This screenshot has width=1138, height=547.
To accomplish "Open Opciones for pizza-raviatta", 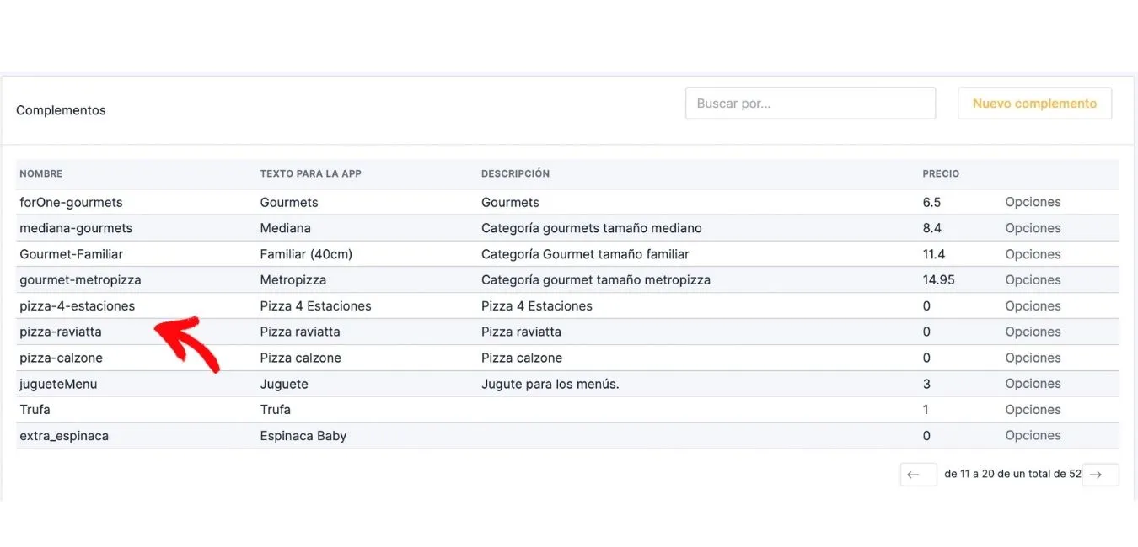I will 1033,332.
